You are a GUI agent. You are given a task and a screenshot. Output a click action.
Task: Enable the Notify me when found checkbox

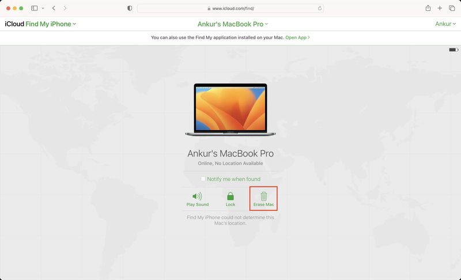tap(203, 179)
